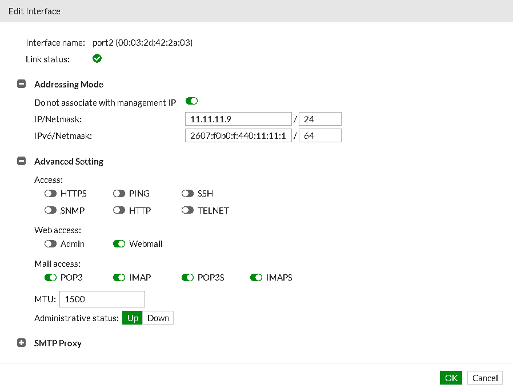The image size is (513, 392).
Task: Turn off Do not associate with management IP
Action: click(x=191, y=101)
